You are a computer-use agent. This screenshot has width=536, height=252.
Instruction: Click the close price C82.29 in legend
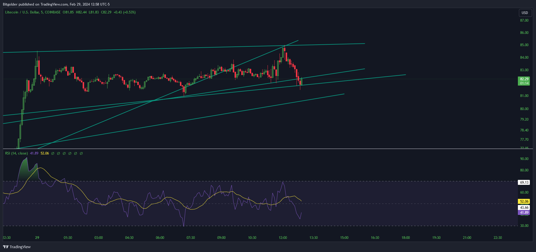[x=106, y=12]
